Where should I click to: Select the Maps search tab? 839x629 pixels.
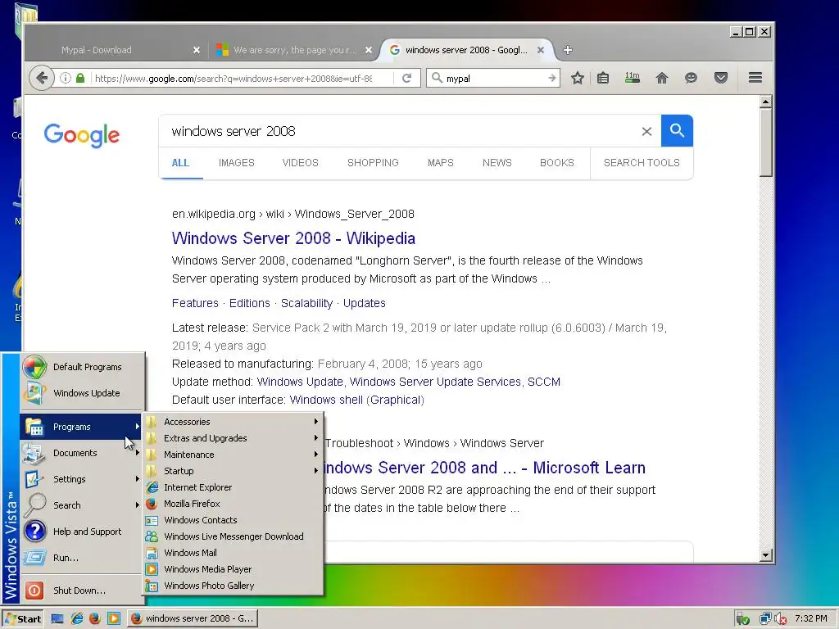tap(440, 163)
